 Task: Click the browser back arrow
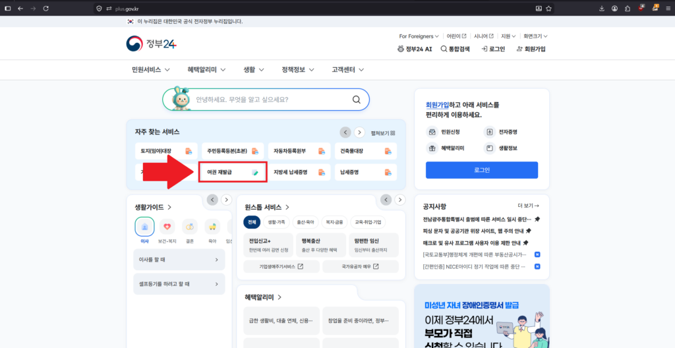pyautogui.click(x=20, y=8)
